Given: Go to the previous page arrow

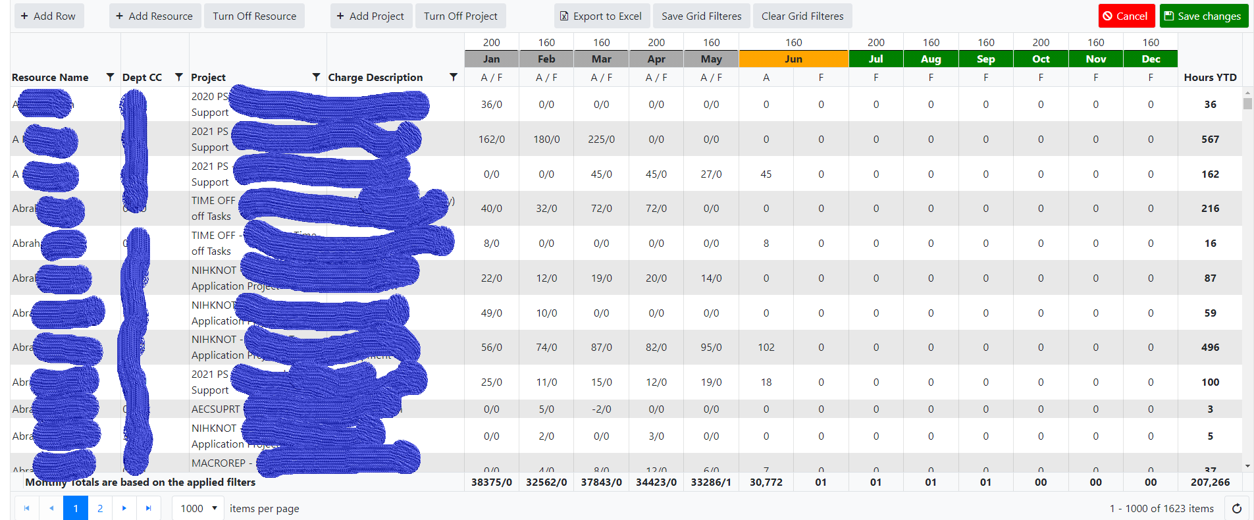Looking at the screenshot, I should 51,508.
